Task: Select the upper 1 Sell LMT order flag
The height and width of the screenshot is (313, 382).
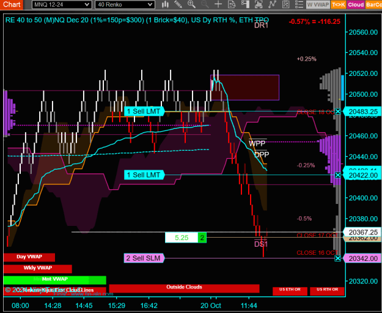Action: click(144, 111)
